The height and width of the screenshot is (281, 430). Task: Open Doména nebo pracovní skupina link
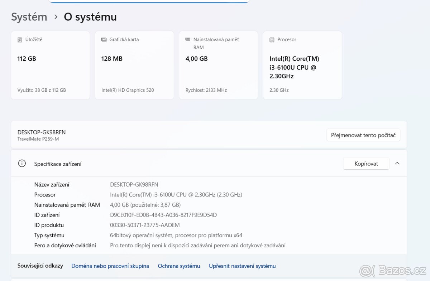click(110, 266)
